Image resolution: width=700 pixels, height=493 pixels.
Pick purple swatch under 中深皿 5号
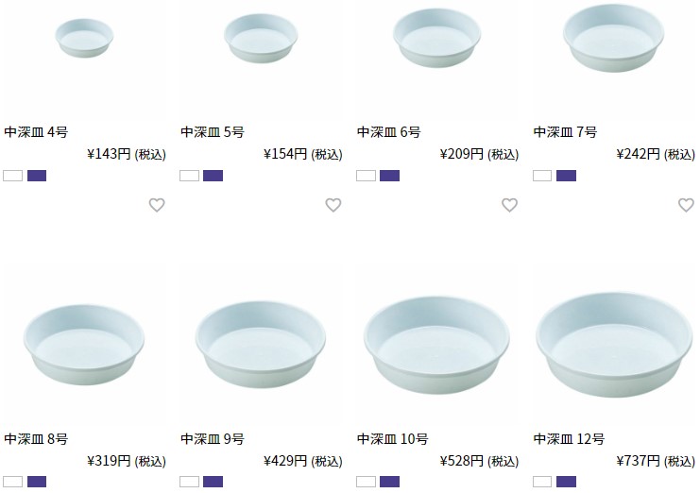click(x=213, y=176)
